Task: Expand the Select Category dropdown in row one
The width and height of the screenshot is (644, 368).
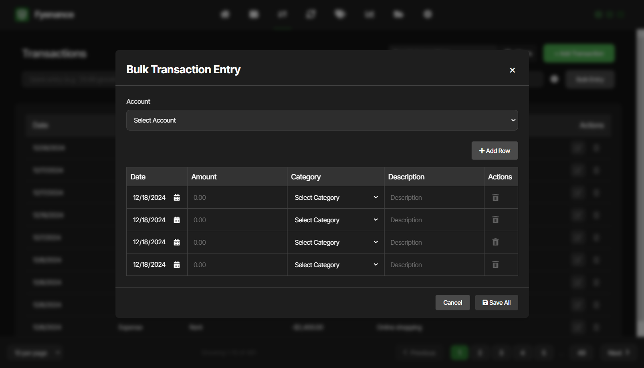Action: pyautogui.click(x=335, y=197)
